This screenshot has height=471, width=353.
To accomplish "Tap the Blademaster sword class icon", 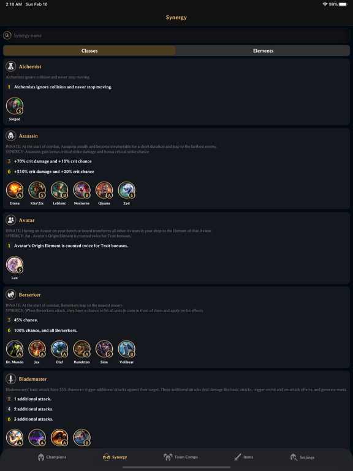I will pos(11,379).
